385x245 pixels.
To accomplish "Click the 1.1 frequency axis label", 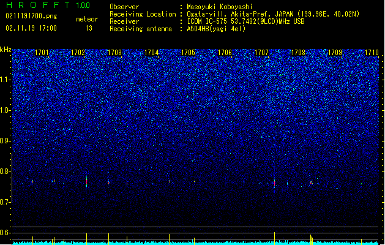I will tap(6, 80).
